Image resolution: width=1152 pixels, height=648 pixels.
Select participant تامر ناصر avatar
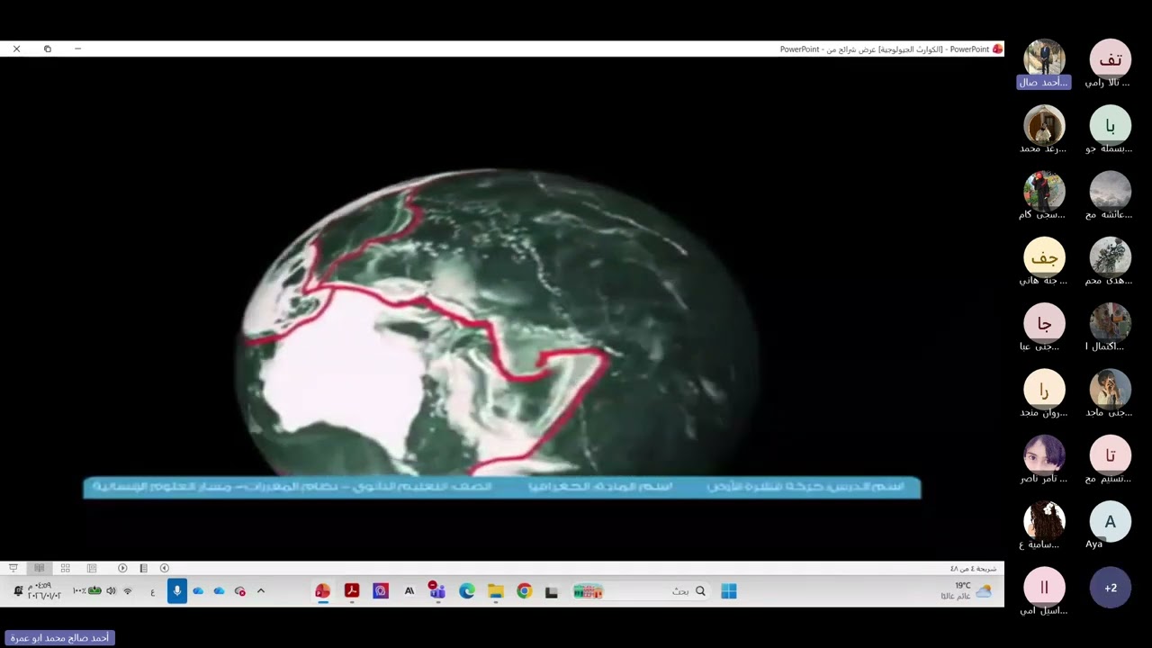pos(1044,455)
